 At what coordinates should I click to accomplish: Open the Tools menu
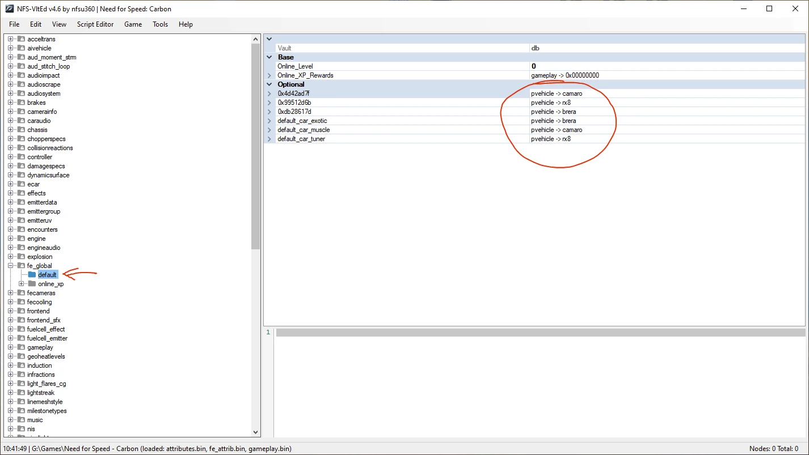pyautogui.click(x=161, y=24)
